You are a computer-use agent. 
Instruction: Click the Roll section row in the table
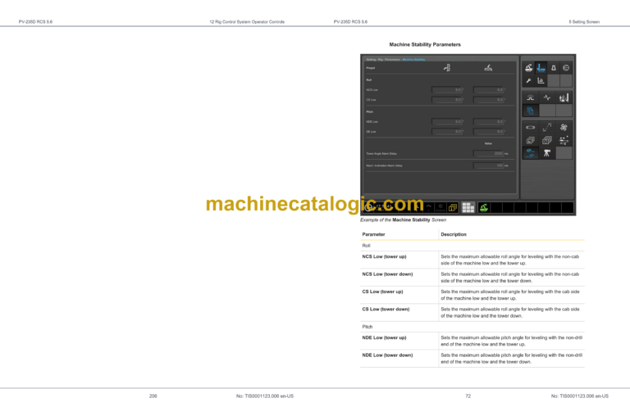472,246
